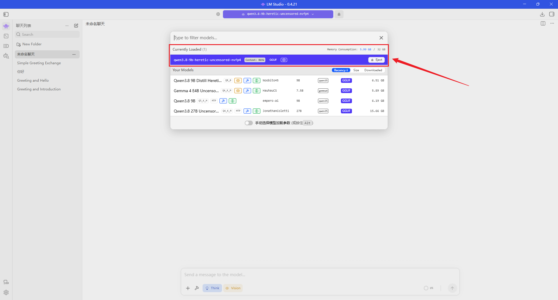
Task: Click tool-use icon on Qwen3.8 27B row
Action: 247,111
